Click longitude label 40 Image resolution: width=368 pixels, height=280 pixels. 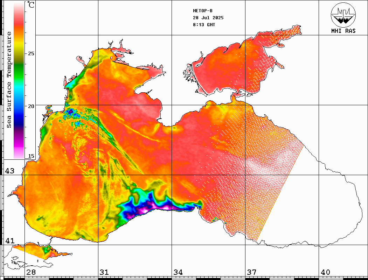coord(325,272)
